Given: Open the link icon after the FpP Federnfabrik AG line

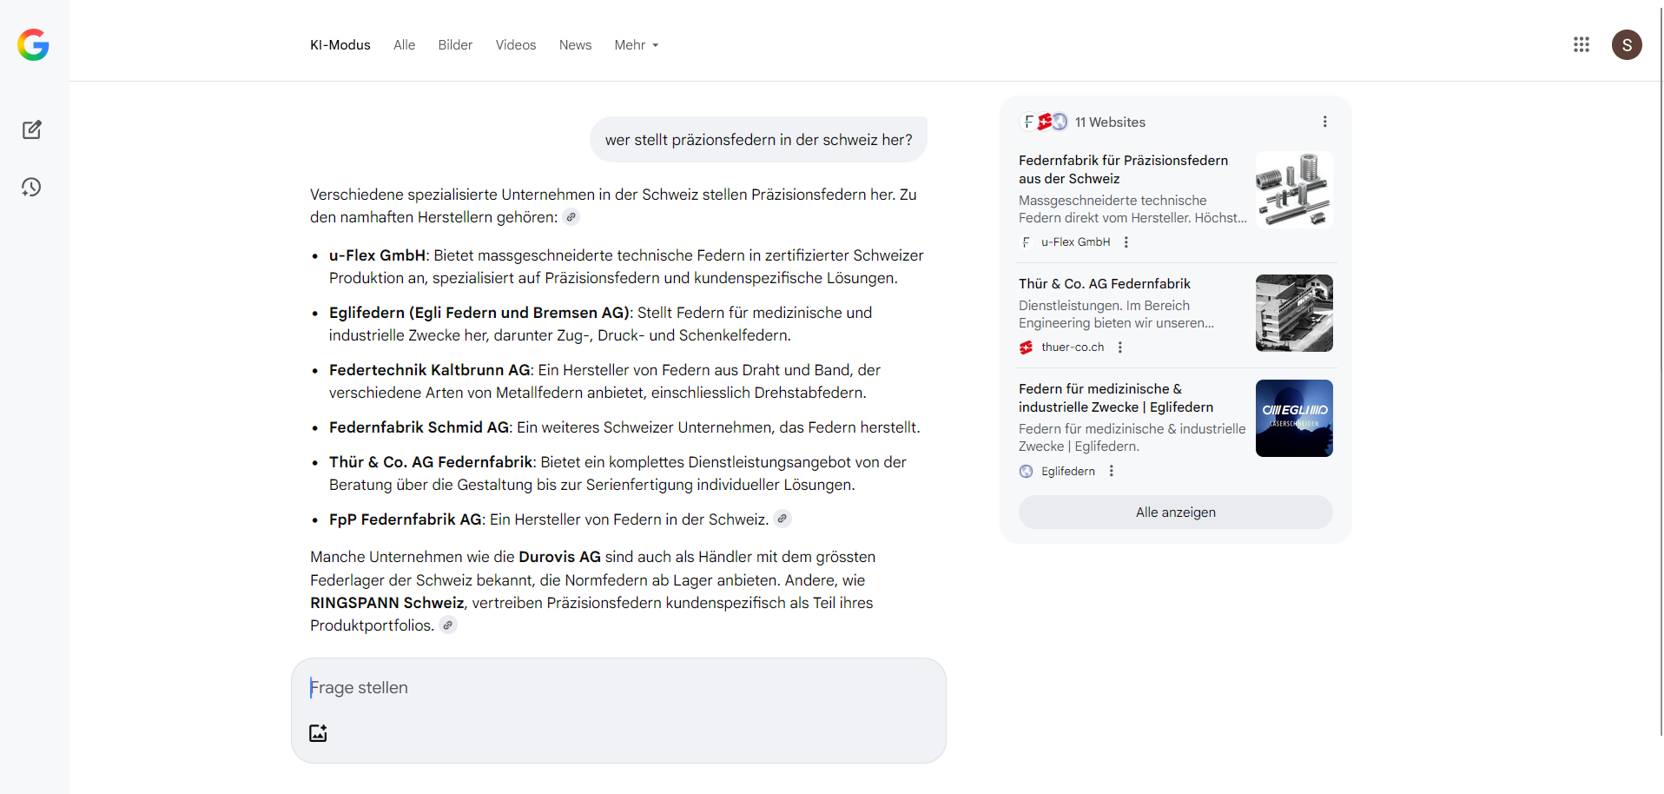Looking at the screenshot, I should 782,519.
